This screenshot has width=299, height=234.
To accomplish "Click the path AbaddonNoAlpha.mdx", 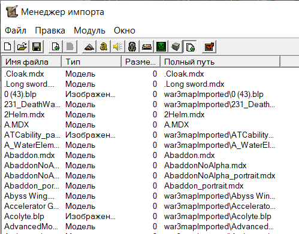I will [205, 166].
